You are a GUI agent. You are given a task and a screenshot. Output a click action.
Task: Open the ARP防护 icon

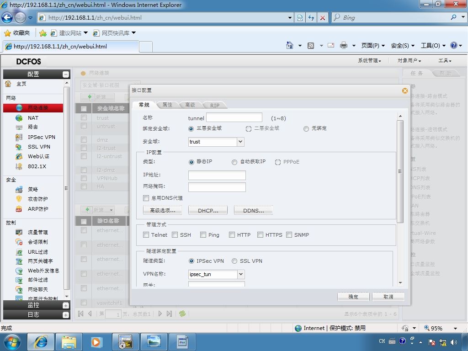coord(19,209)
